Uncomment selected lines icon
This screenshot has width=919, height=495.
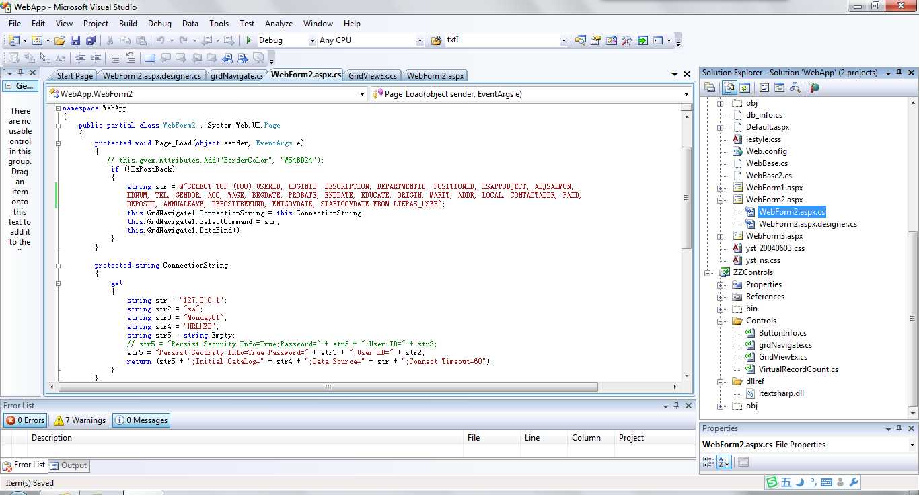pos(131,58)
